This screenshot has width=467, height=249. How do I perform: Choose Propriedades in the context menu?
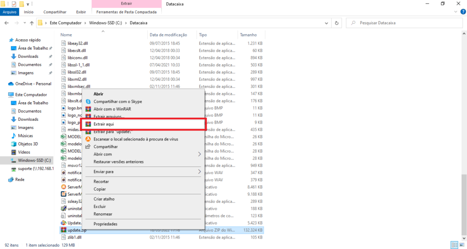[x=105, y=224]
